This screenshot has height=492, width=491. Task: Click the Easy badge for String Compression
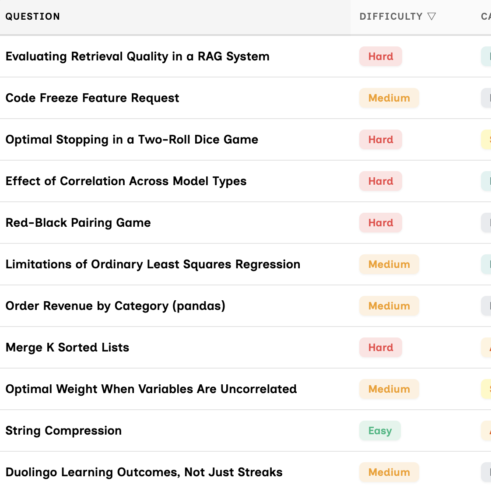point(380,431)
